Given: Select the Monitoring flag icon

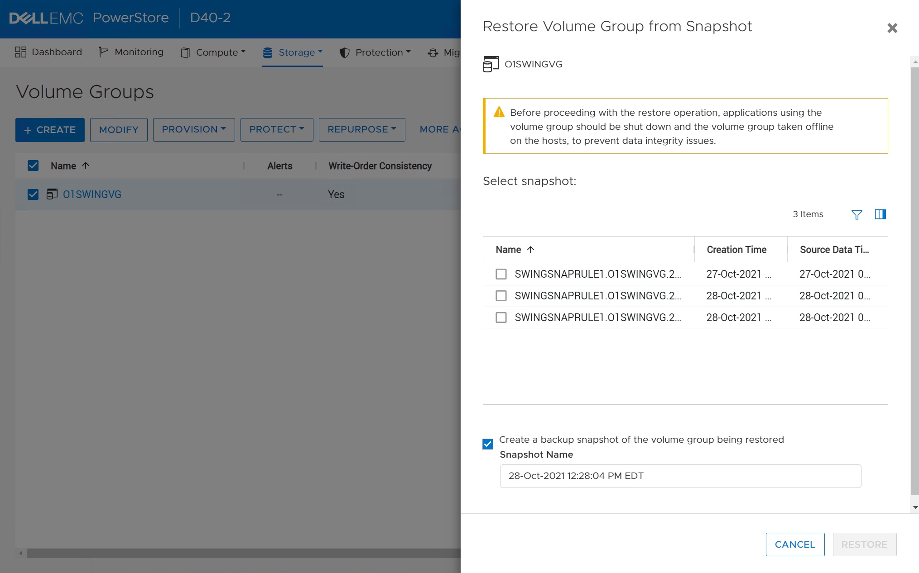Looking at the screenshot, I should click(102, 52).
